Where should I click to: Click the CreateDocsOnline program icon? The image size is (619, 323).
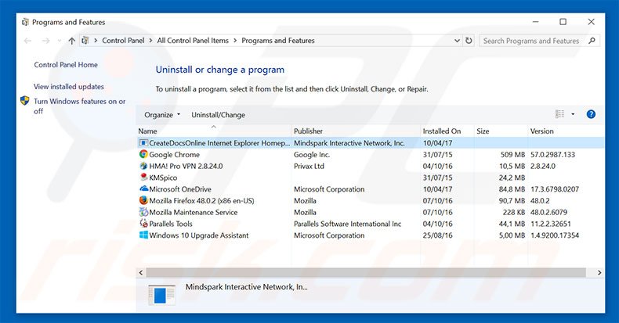143,143
